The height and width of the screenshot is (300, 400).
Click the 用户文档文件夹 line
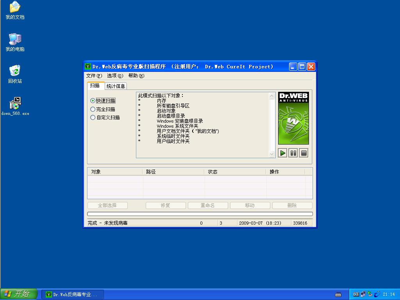tap(188, 131)
